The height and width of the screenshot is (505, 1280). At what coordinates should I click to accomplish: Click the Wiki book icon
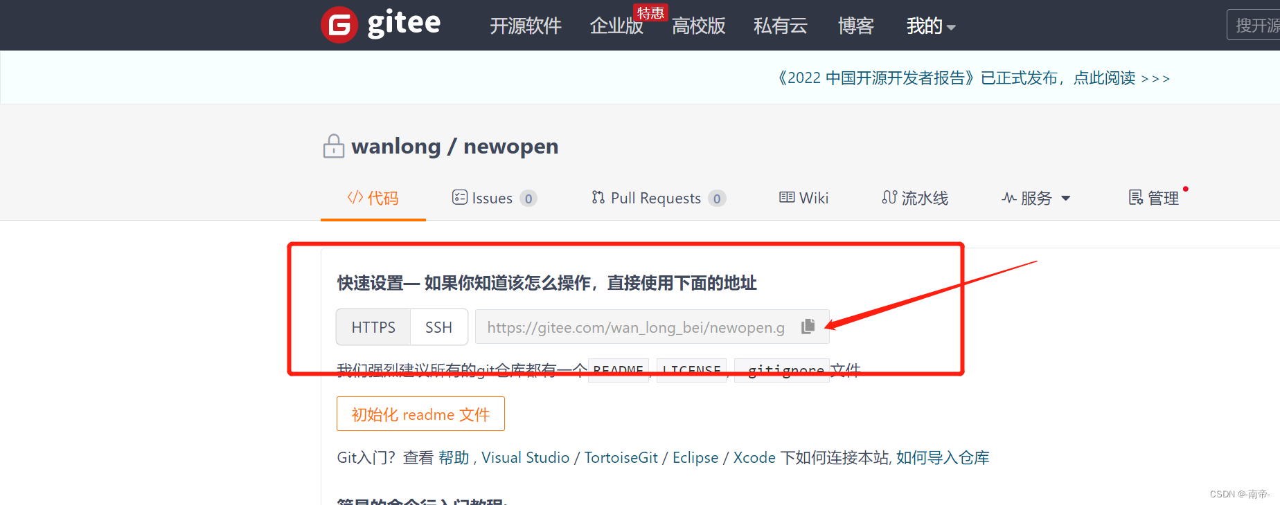[787, 197]
